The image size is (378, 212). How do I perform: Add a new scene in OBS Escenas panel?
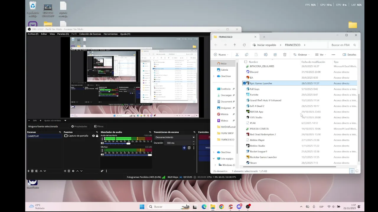pos(29,171)
